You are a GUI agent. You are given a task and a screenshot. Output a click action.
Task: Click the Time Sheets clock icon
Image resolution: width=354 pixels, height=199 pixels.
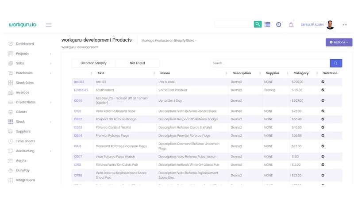point(11,141)
